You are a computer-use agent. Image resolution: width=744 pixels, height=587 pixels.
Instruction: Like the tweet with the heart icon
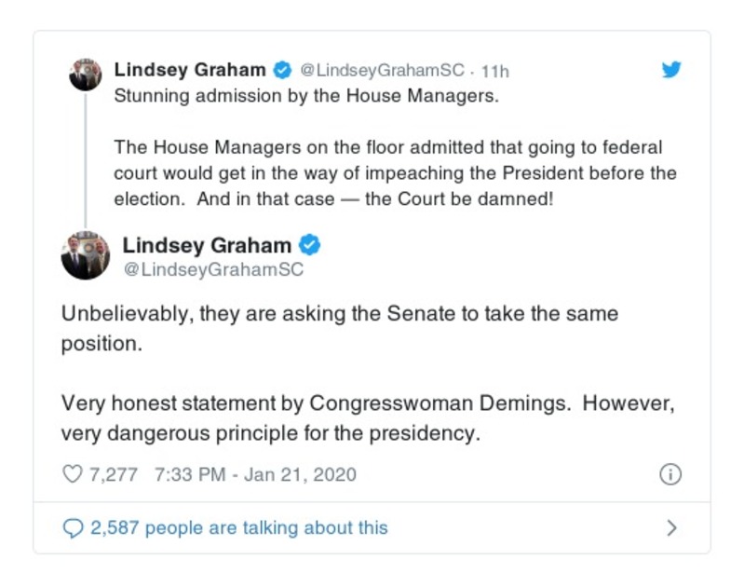[x=72, y=474]
